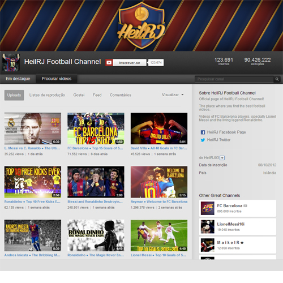Play the Top 10 Free Kicks Ever thumbnail

[33, 182]
